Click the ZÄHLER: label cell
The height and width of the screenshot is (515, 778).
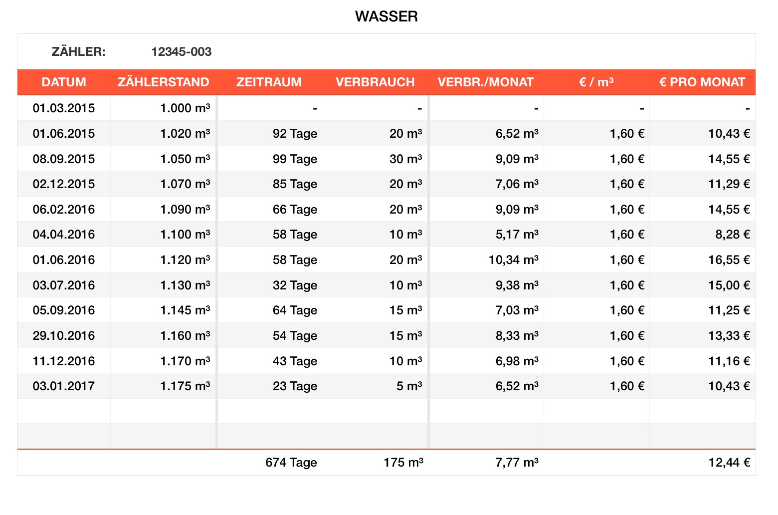(x=78, y=52)
